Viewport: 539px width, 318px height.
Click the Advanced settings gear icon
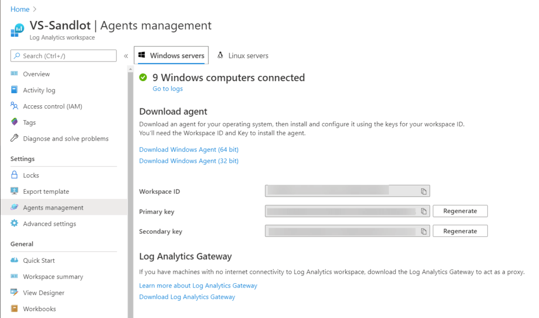(x=14, y=223)
